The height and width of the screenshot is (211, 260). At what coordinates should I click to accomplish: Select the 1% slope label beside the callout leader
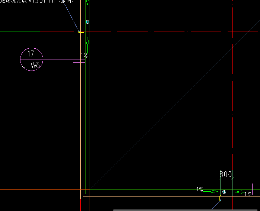pos(84,56)
